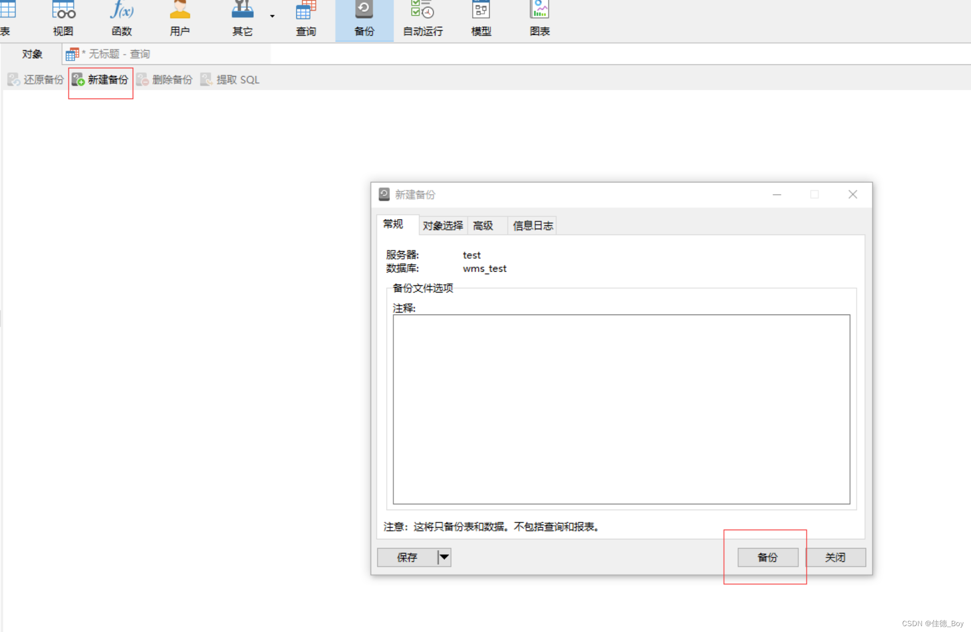This screenshot has width=971, height=632.
Task: Open the 信息日志 tab
Action: click(532, 225)
